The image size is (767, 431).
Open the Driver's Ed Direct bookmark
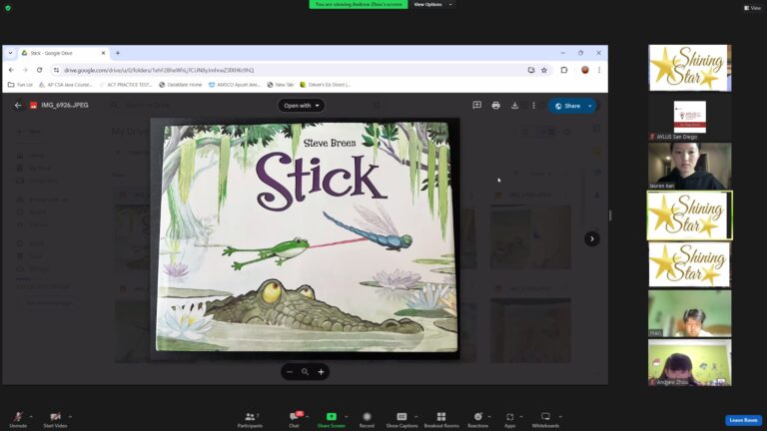click(326, 85)
